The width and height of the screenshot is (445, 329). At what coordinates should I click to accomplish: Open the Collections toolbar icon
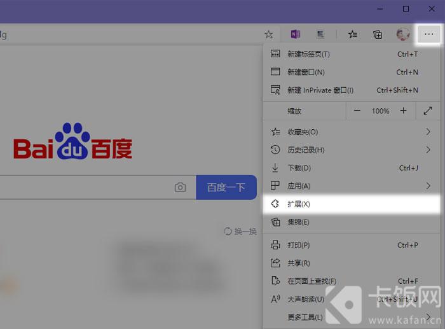(x=378, y=34)
